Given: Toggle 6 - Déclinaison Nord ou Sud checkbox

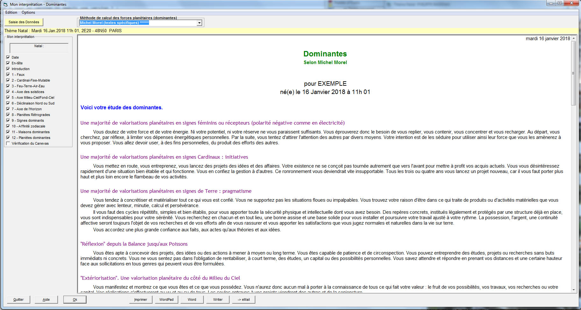Looking at the screenshot, I should click(x=8, y=103).
